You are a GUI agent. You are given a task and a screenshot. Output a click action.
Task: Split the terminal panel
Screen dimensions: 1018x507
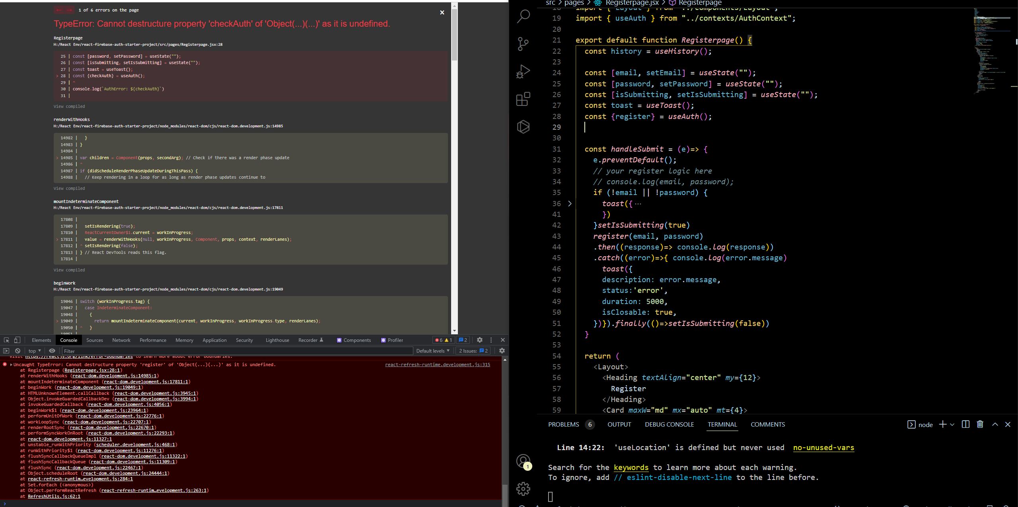point(965,424)
